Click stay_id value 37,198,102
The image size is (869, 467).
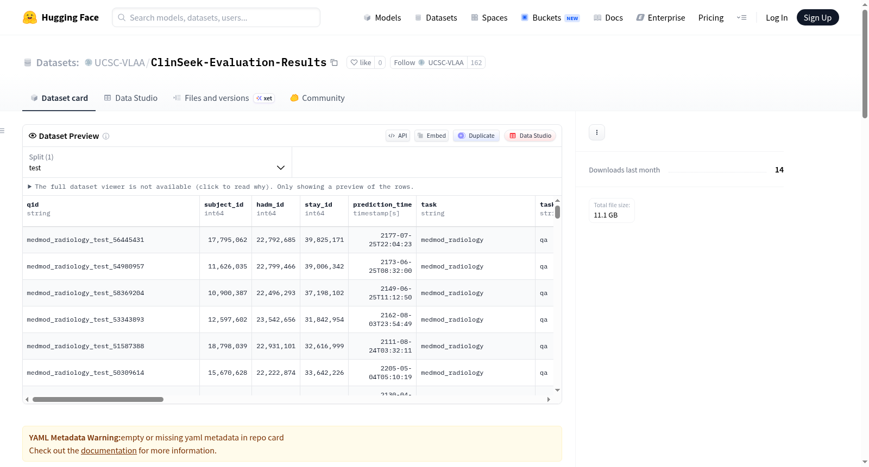click(x=324, y=293)
